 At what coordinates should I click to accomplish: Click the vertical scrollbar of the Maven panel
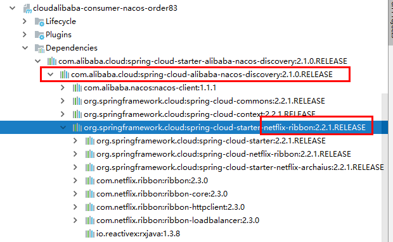[x=385, y=167]
